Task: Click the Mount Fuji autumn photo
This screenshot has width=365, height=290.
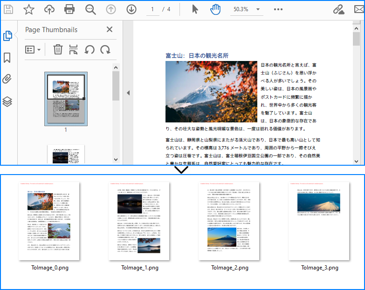Action: coord(211,92)
